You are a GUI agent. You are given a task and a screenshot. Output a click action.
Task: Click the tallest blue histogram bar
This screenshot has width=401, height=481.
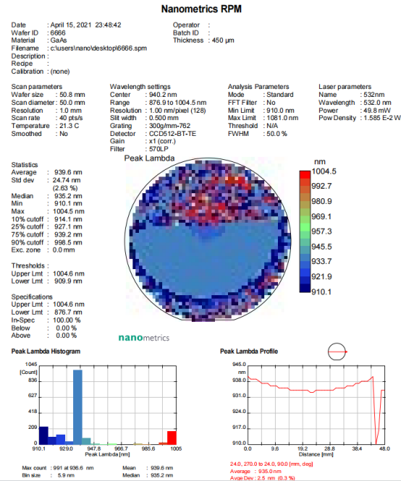(77, 407)
